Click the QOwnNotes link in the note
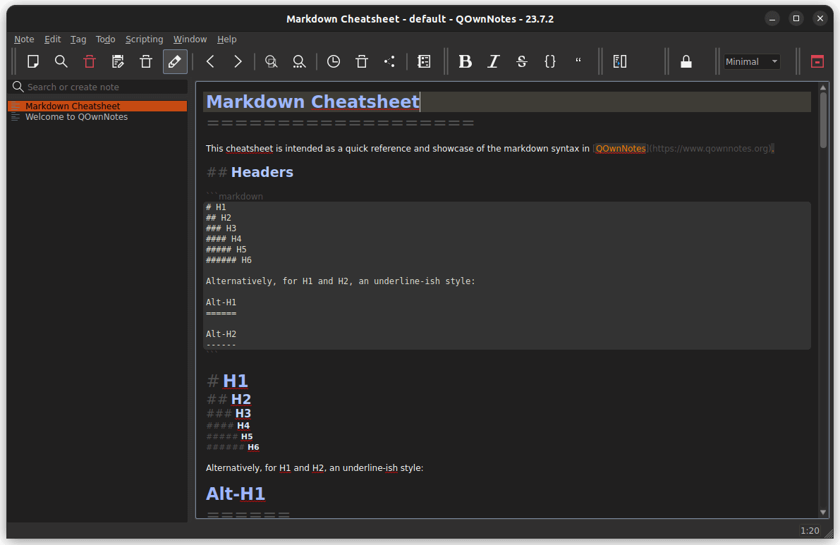The image size is (840, 545). tap(620, 148)
